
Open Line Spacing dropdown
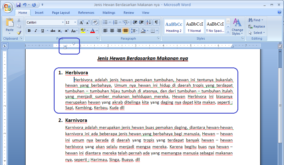click(134, 31)
